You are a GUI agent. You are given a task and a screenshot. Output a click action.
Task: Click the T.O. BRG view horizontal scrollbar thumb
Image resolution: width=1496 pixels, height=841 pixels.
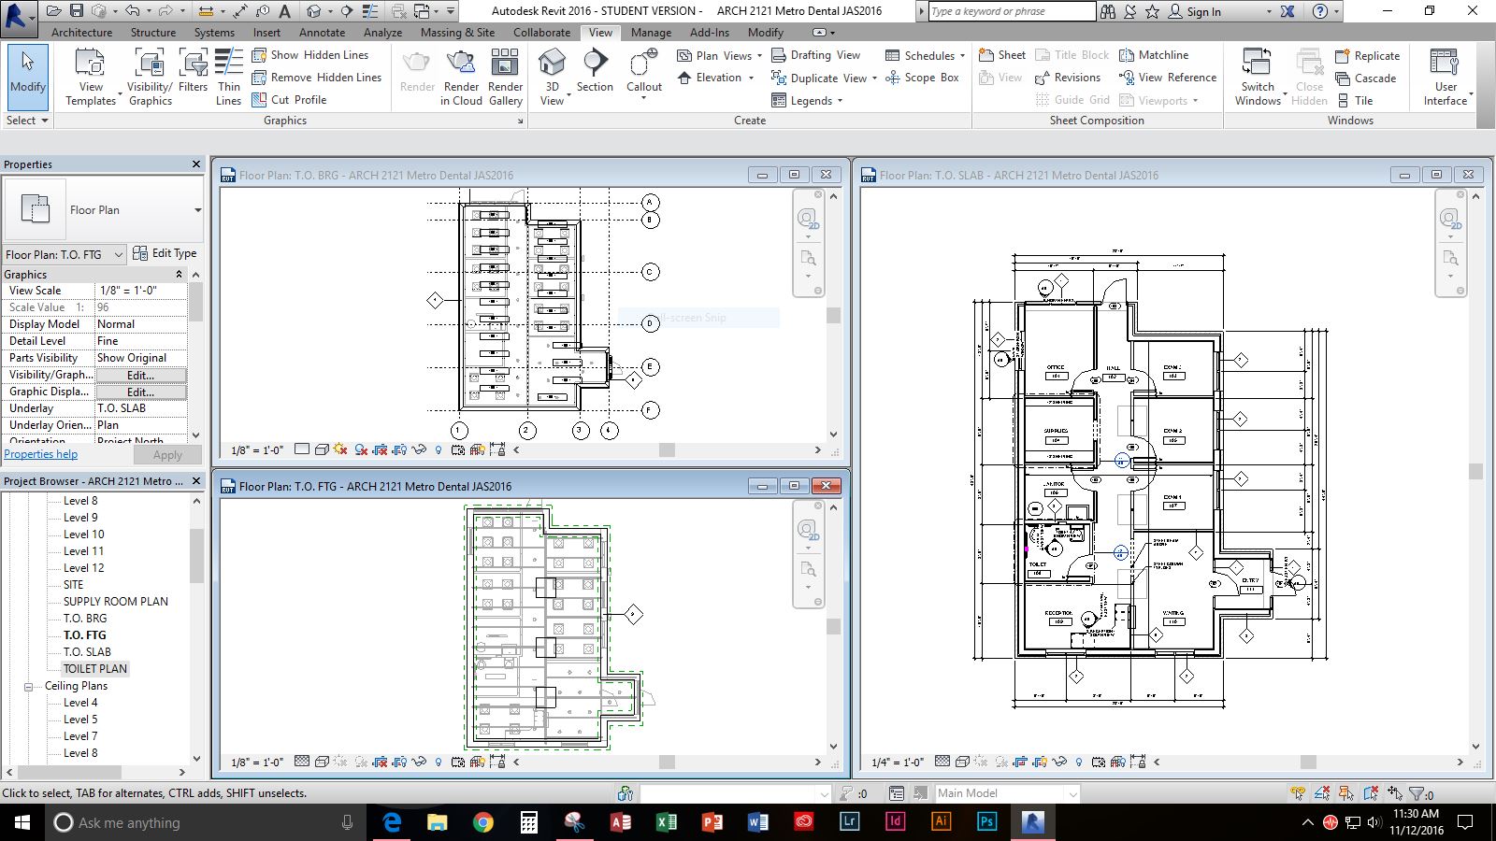point(667,450)
